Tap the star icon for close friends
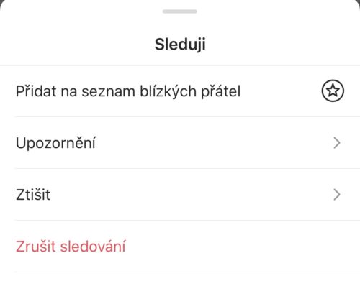Image resolution: width=360 pixels, height=304 pixels. tap(333, 91)
